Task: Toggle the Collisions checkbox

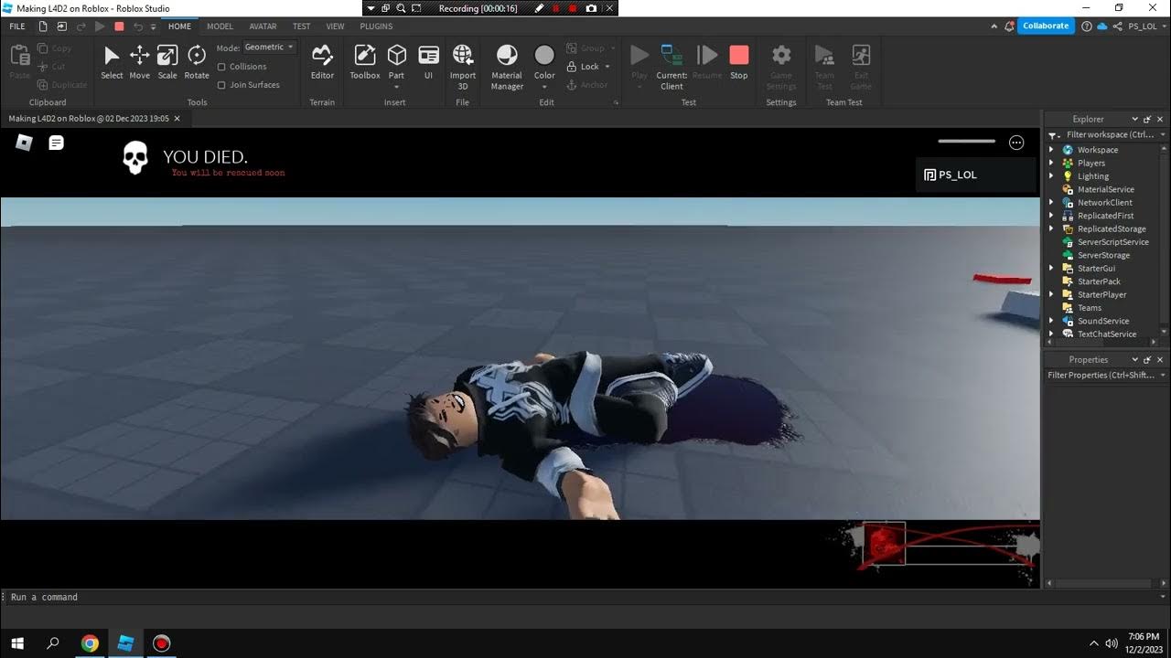Action: [221, 67]
